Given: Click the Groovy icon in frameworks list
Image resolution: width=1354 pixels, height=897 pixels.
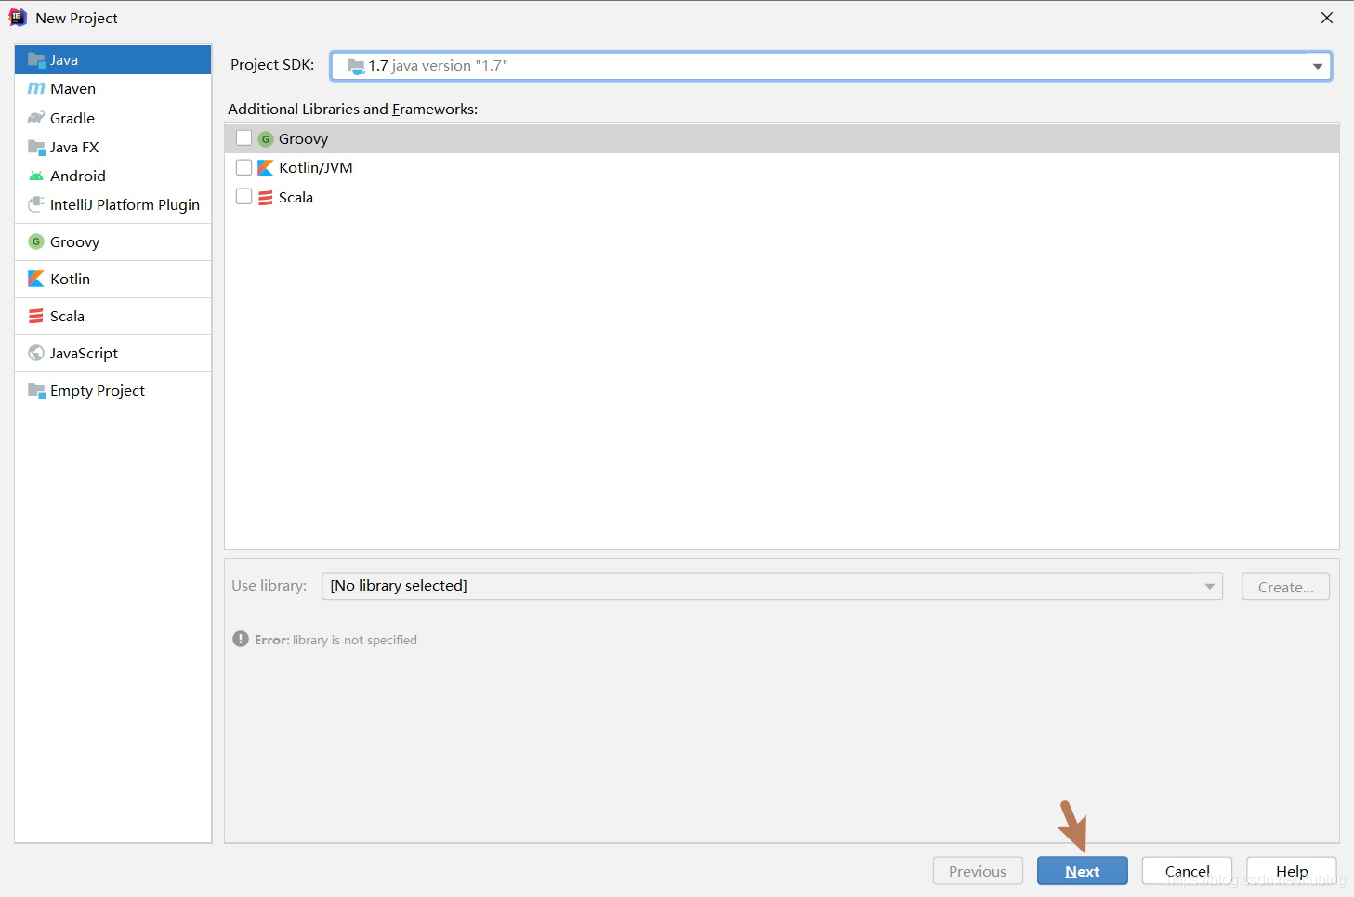Looking at the screenshot, I should click(266, 138).
